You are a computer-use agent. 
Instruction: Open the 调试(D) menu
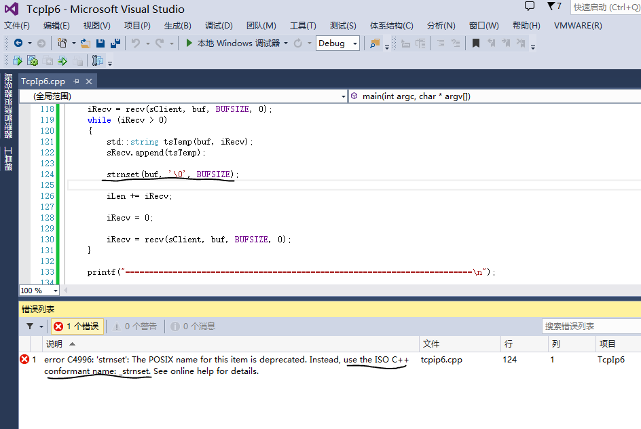pos(219,26)
